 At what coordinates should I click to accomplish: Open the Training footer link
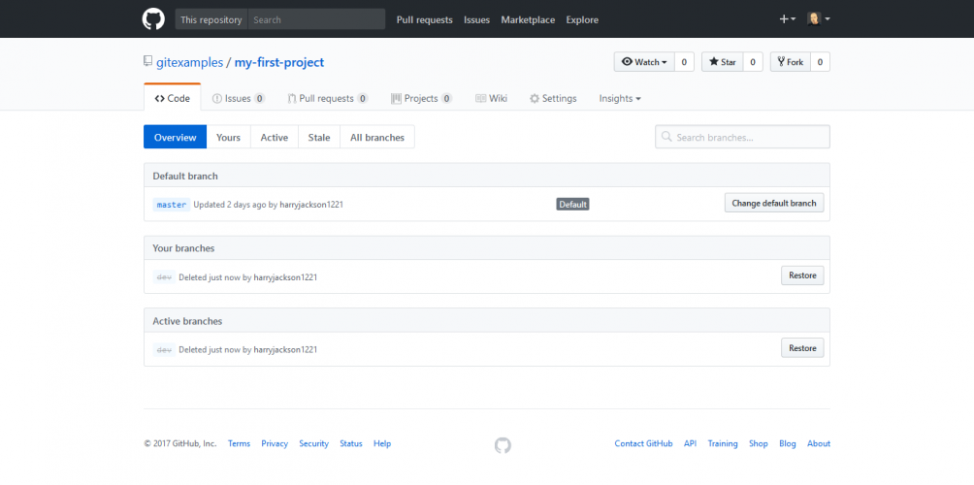click(723, 443)
